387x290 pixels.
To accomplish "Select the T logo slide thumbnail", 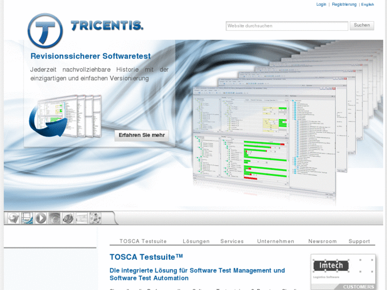I will [14, 218].
